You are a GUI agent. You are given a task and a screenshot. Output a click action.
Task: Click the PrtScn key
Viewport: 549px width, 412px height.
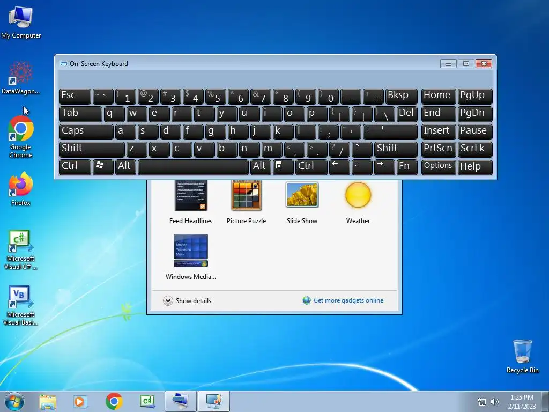click(439, 149)
